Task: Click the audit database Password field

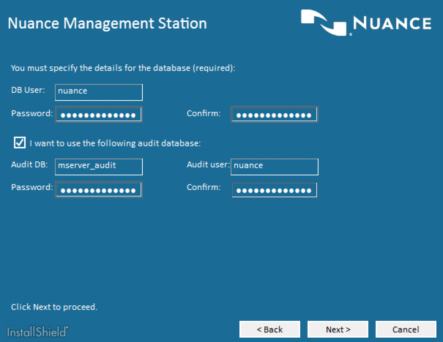Action: tap(98, 189)
